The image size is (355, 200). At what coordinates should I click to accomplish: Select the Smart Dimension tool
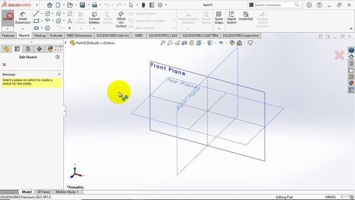[23, 18]
